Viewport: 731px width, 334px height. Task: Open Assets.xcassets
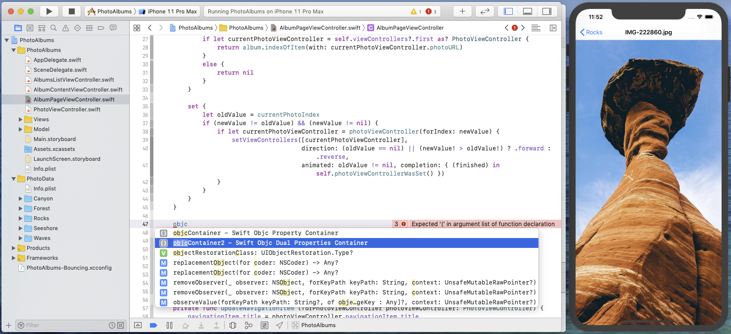54,149
